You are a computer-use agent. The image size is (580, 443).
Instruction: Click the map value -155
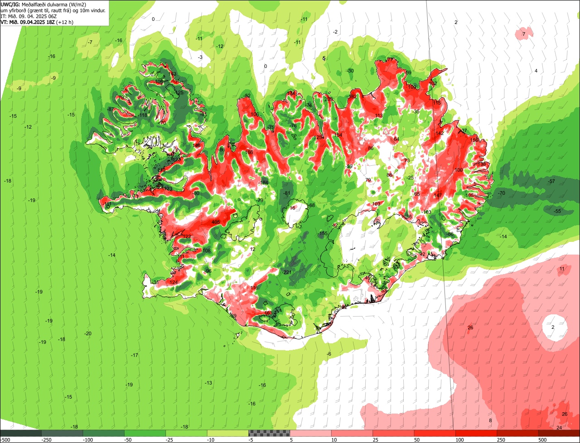[322, 234]
